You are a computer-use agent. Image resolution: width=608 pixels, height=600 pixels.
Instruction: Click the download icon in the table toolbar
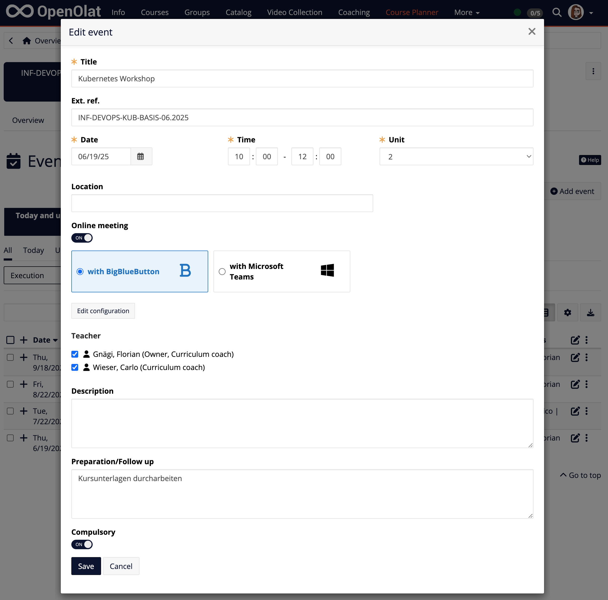point(590,312)
